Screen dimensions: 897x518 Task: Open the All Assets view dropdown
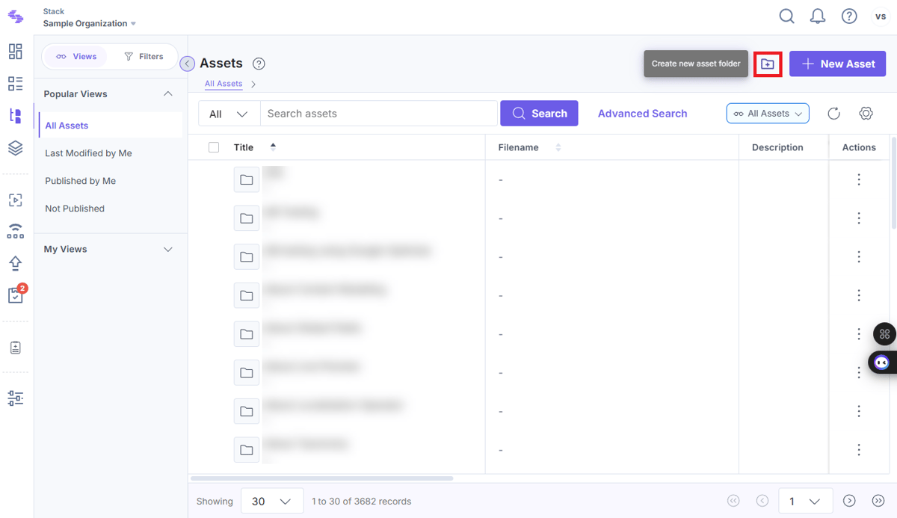(x=768, y=114)
